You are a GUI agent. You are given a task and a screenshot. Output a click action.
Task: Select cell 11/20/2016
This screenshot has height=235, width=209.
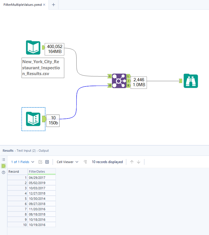[x=42, y=209]
